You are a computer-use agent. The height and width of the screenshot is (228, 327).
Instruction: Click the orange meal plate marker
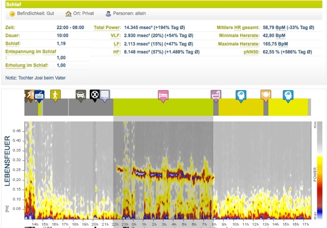tap(265, 95)
